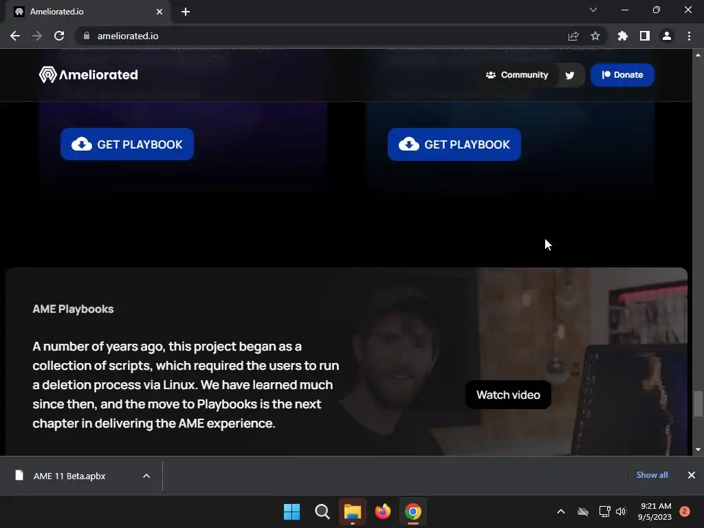This screenshot has width=704, height=528.
Task: Click the right GET PLAYBOOK button
Action: 454,144
